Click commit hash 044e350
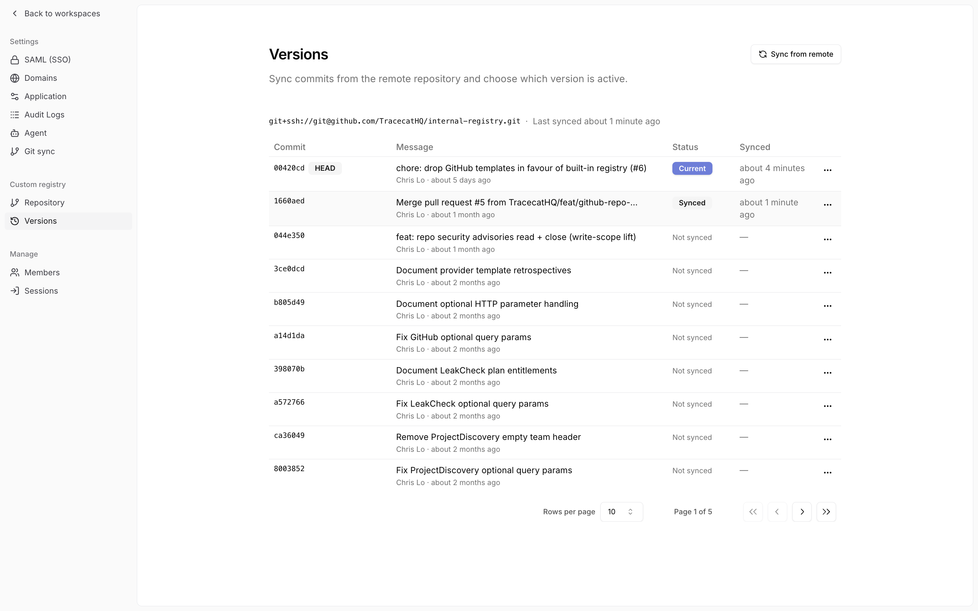This screenshot has height=611, width=978. (289, 236)
